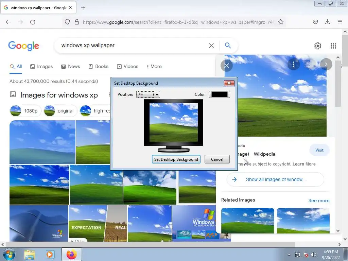
Task: Open the Save to Pocket icon
Action: pyautogui.click(x=315, y=22)
